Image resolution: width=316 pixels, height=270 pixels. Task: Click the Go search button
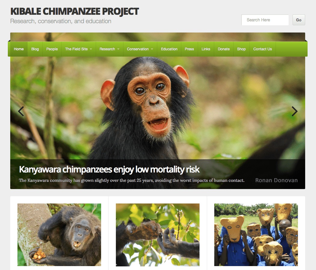(299, 20)
